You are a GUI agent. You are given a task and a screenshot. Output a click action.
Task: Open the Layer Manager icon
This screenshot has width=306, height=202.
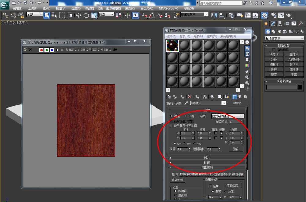coord(231,15)
